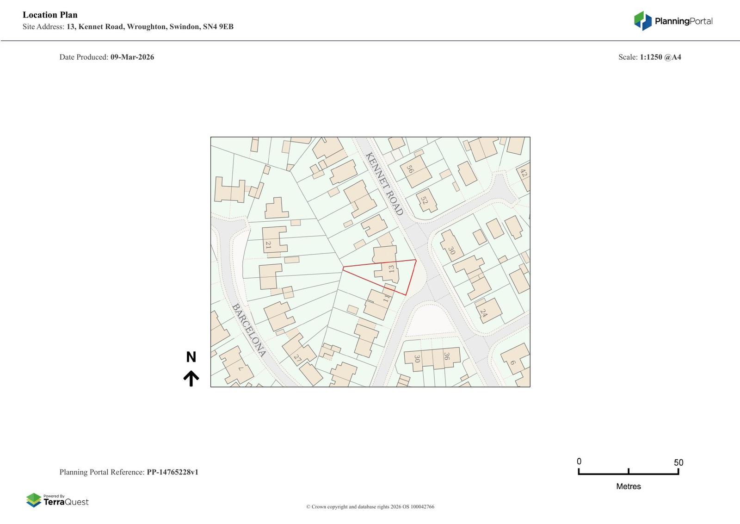
Task: Select the TerraQuest diamond logo
Action: tap(34, 501)
